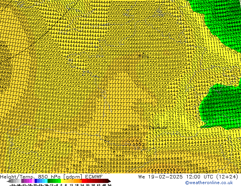The image size is (241, 186).
Task: Click the Height/Temp. 850 hPa ECMWF title
Action: [x=51, y=177]
